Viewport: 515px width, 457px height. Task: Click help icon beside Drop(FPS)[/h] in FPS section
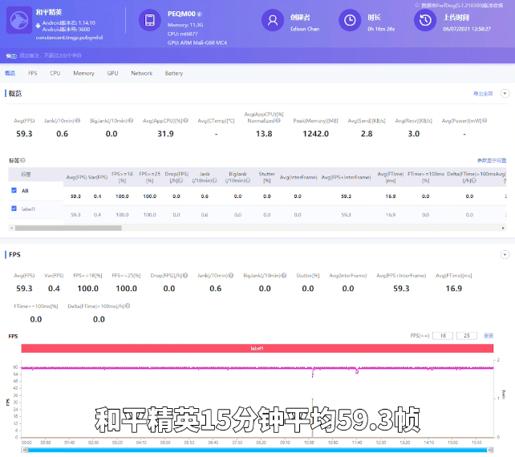click(185, 276)
